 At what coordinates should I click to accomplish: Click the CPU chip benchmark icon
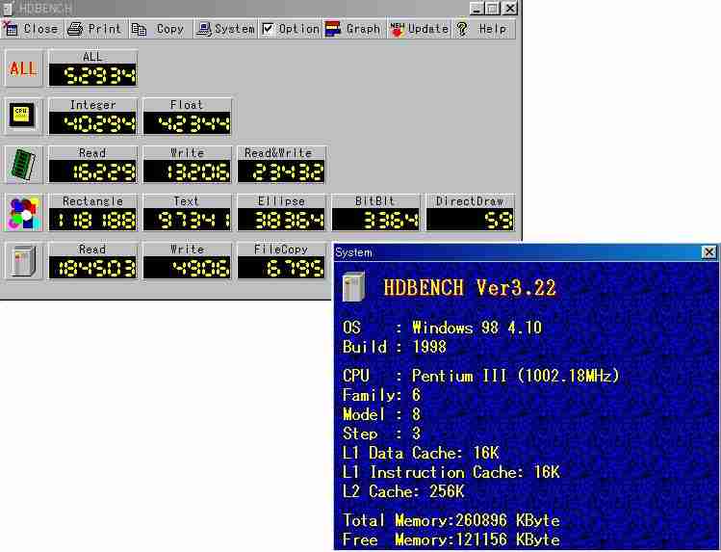coord(23,117)
